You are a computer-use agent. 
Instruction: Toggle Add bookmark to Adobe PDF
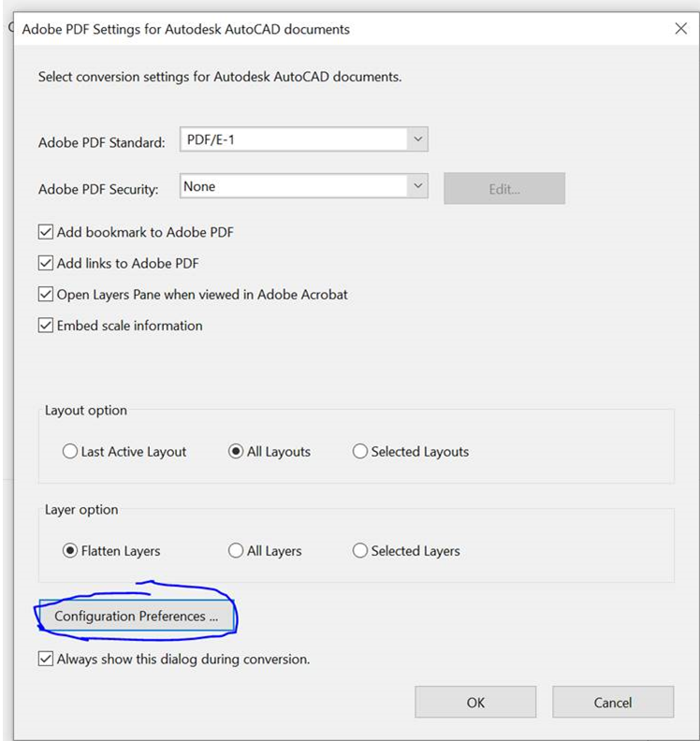[x=46, y=232]
